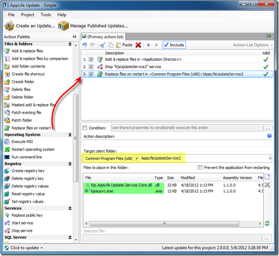279x256 pixels.
Task: Click the Action description field
Action: tap(178, 144)
